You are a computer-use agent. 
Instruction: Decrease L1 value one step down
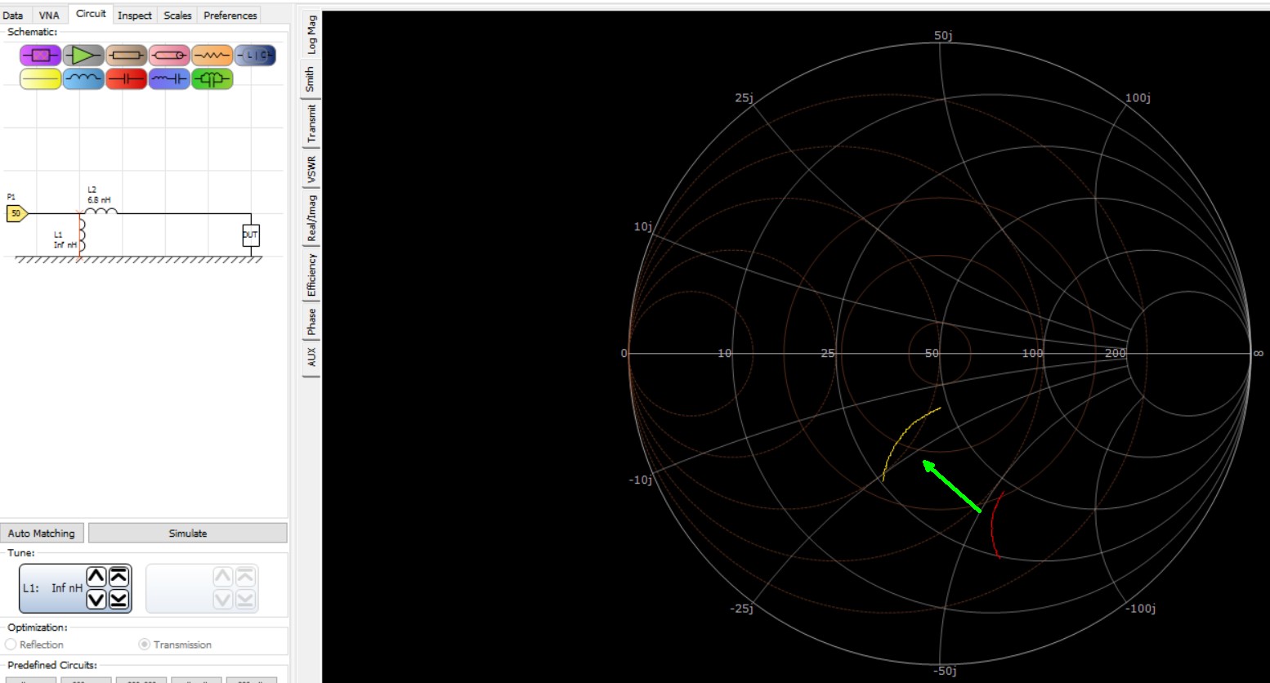(96, 599)
